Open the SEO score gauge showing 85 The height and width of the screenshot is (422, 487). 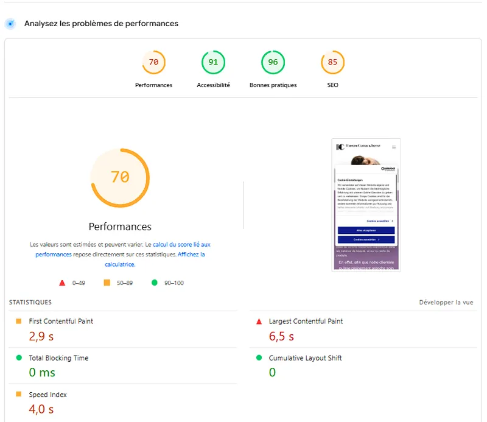click(x=332, y=62)
